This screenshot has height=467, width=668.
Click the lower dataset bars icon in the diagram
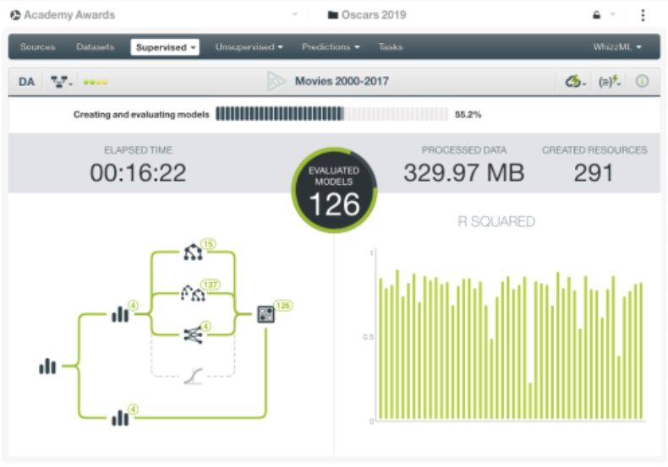[x=120, y=418]
